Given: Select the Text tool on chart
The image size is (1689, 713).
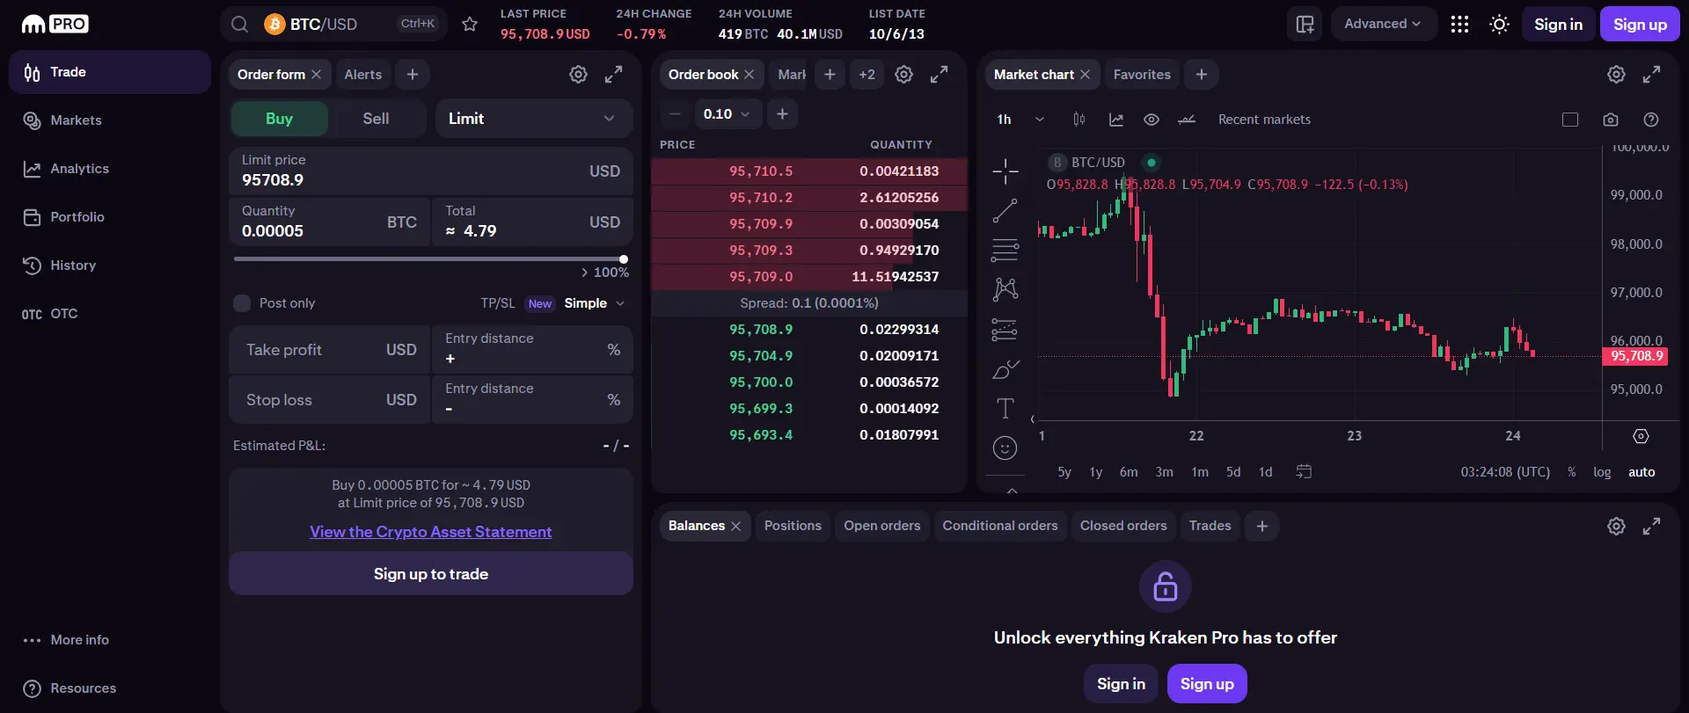Looking at the screenshot, I should [x=1005, y=408].
